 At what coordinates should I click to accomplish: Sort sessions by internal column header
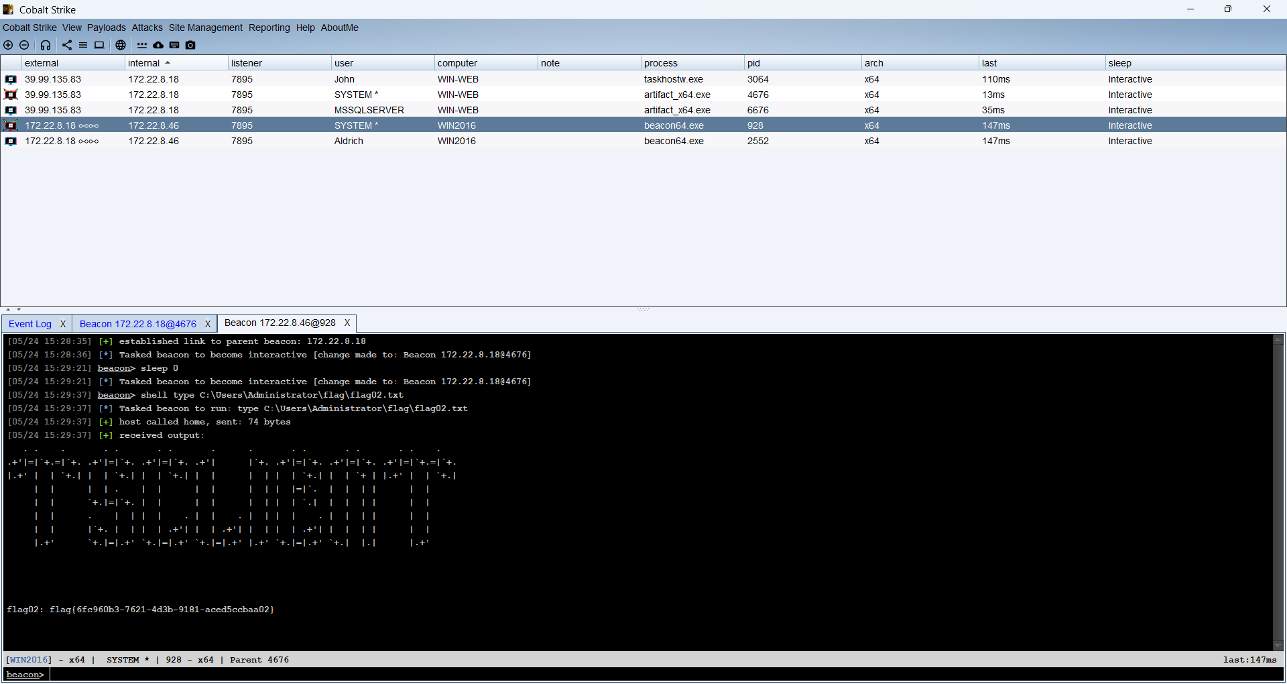pos(176,63)
